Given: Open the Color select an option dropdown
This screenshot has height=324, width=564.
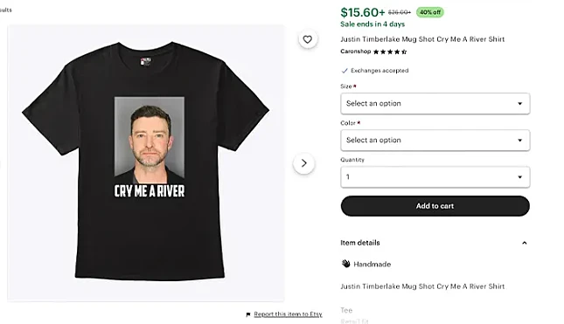Looking at the screenshot, I should 435,140.
